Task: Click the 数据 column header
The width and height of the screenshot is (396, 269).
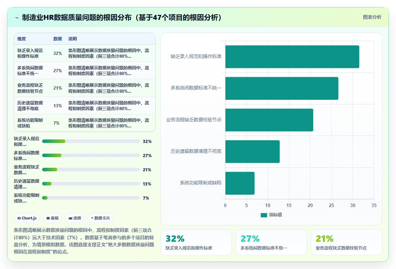Action: click(58, 39)
